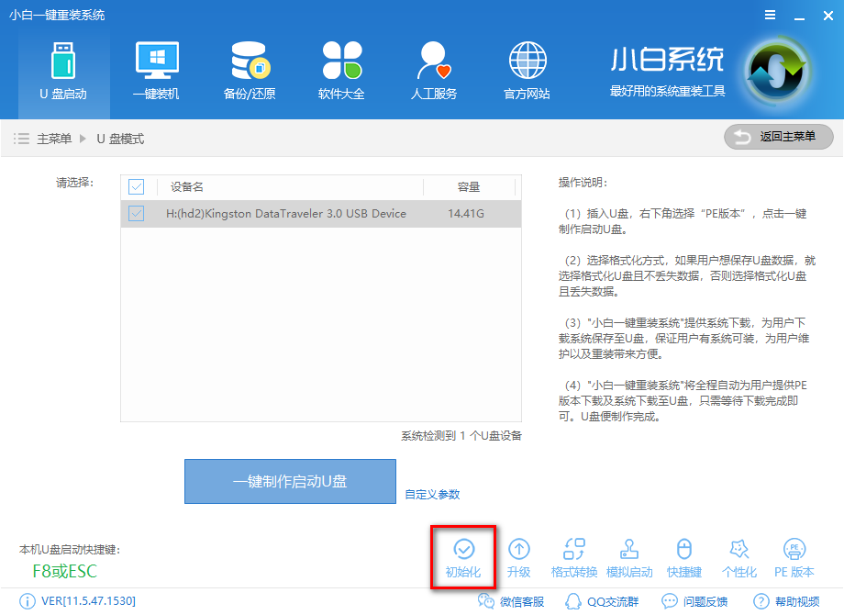Open the 升级 (Upgrade) tool

pos(518,555)
